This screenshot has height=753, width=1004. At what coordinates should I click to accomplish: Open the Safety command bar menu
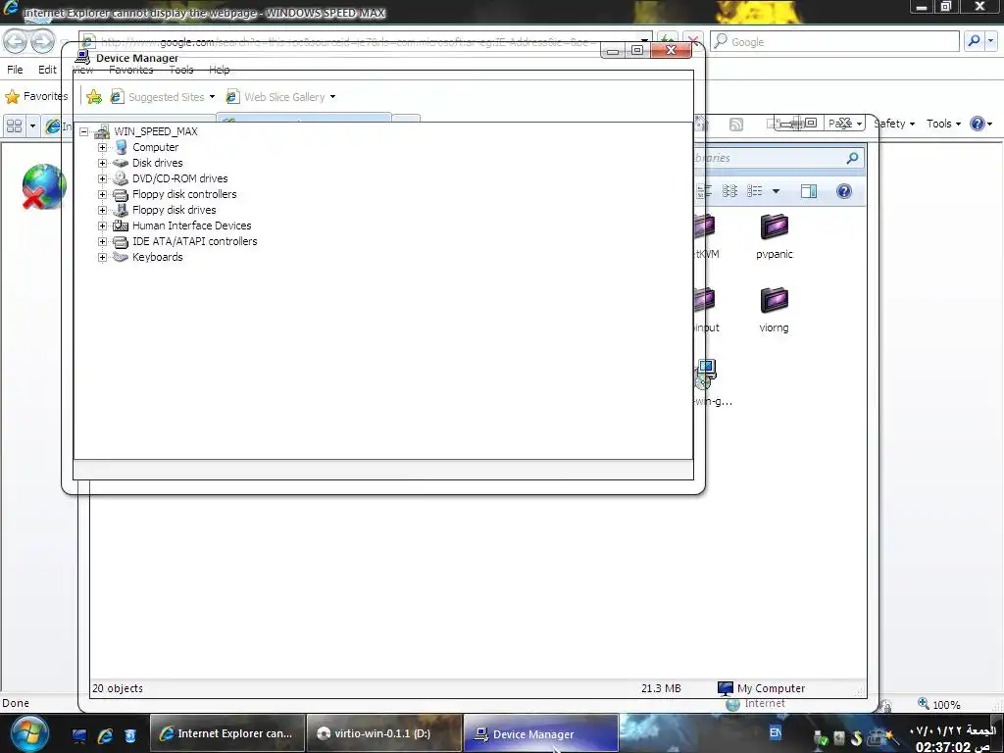coord(894,124)
